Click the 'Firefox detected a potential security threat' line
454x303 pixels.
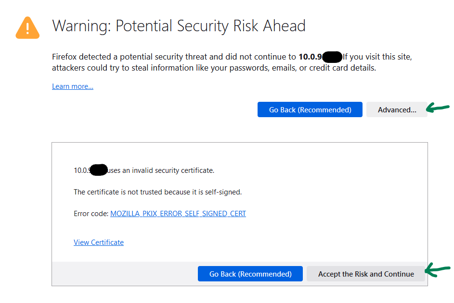click(174, 57)
